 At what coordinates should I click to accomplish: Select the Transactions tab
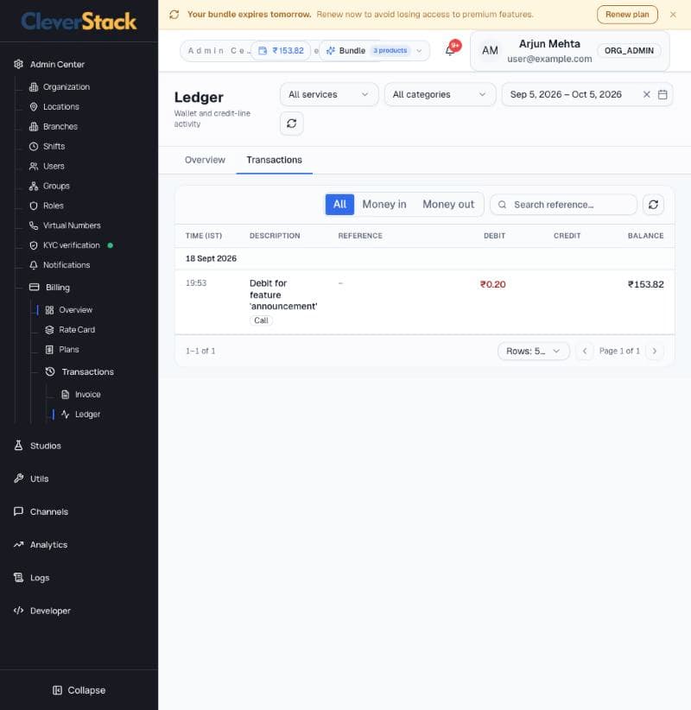[x=275, y=161]
